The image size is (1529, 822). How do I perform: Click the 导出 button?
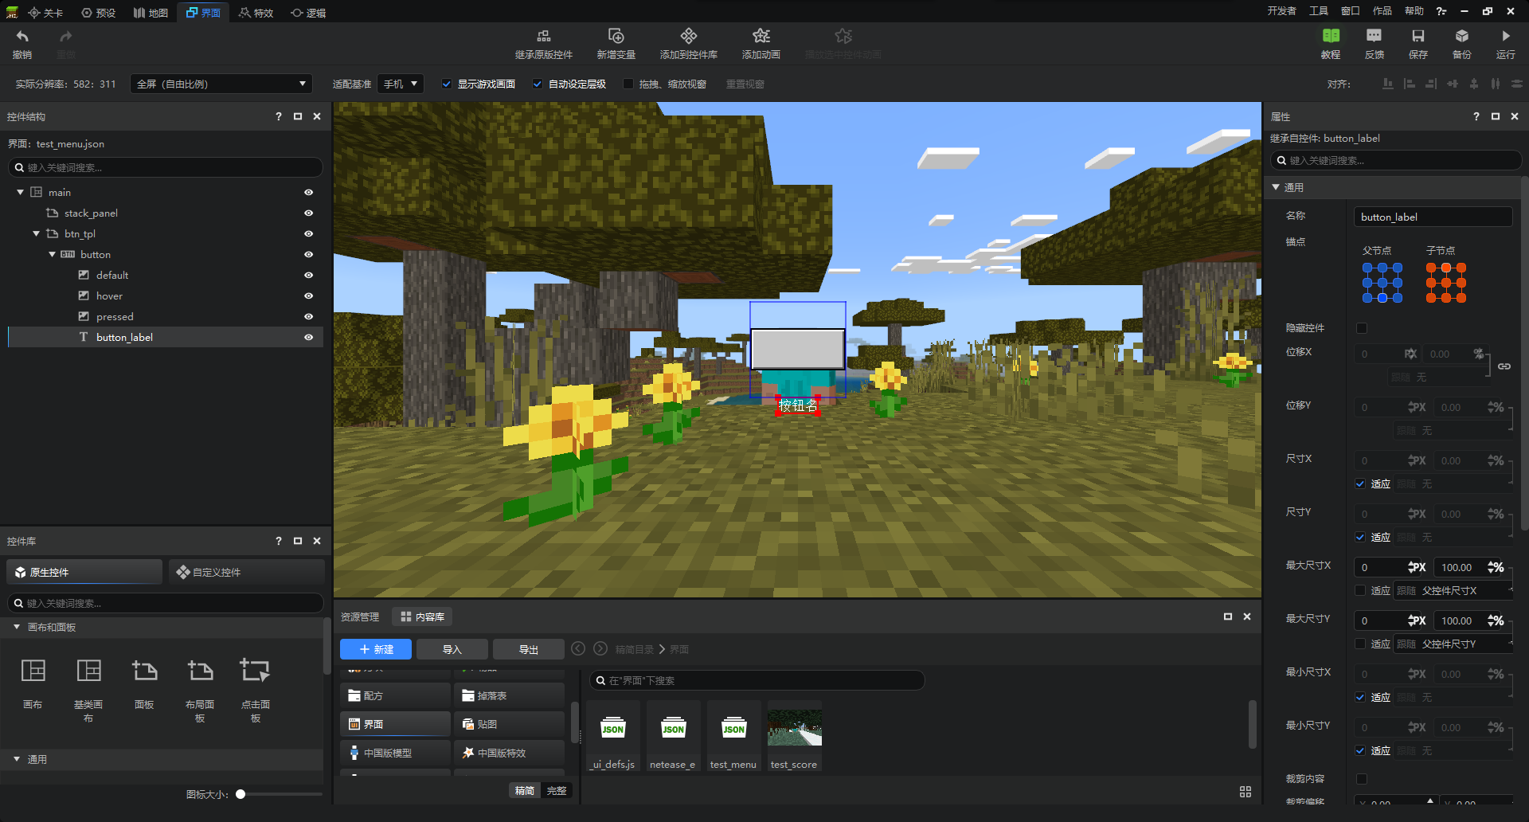(x=528, y=649)
